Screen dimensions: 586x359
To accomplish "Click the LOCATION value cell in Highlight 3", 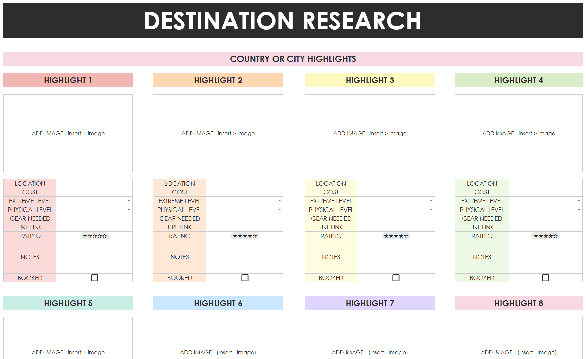I will click(396, 183).
